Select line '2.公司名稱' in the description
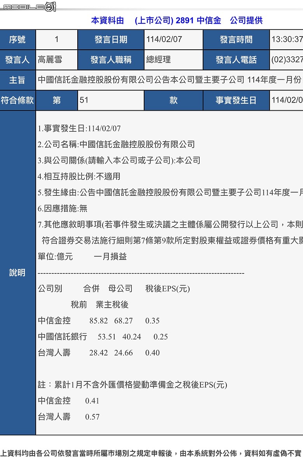The image size is (303, 468). click(x=116, y=144)
